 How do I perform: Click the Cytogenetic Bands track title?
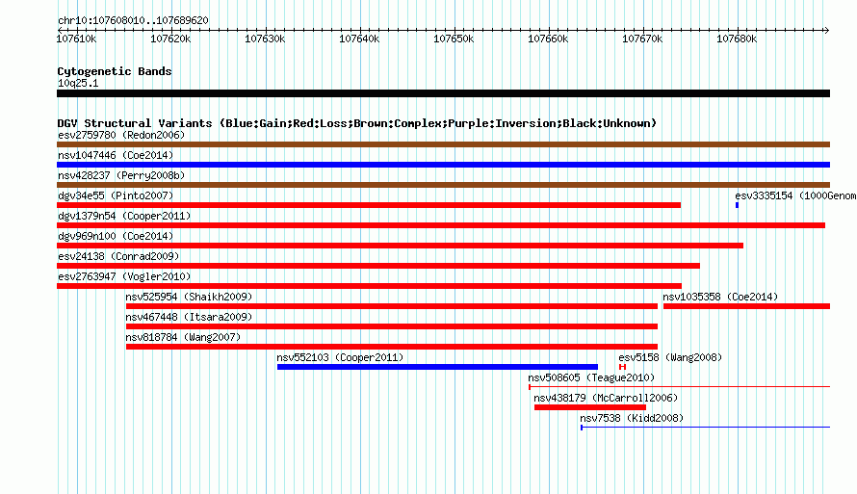(x=115, y=71)
